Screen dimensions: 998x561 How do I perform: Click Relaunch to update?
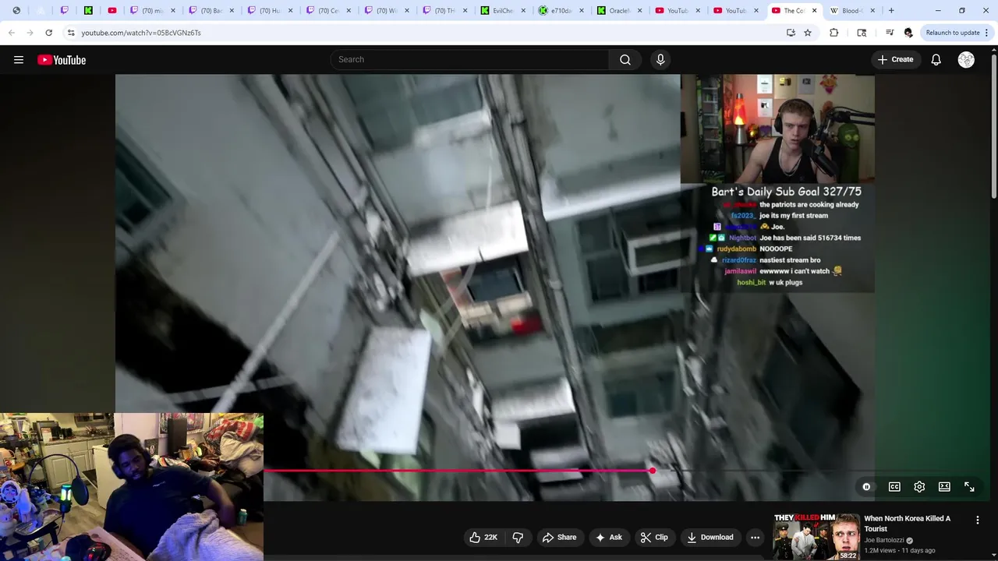[x=953, y=33]
